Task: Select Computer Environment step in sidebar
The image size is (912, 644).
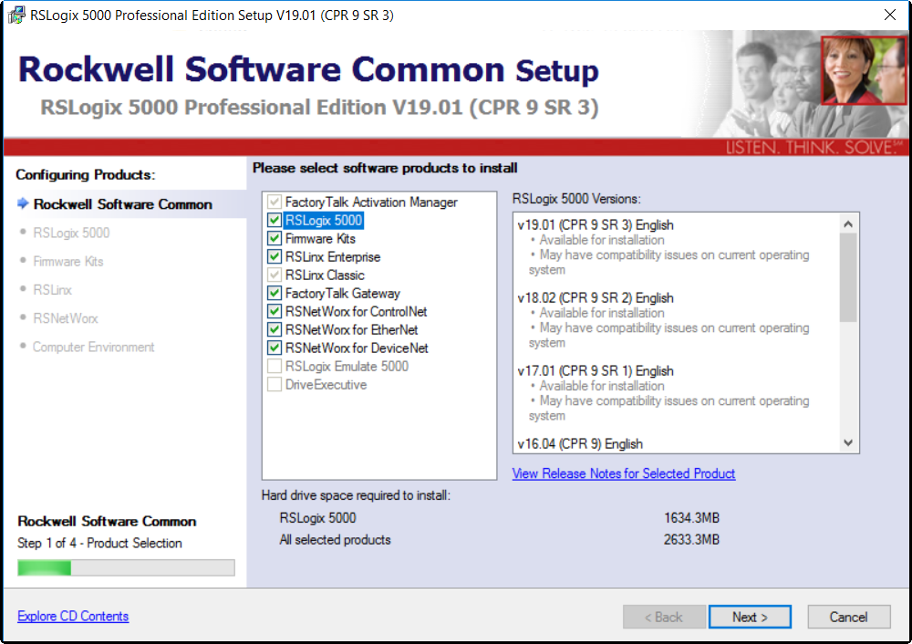Action: [x=94, y=347]
